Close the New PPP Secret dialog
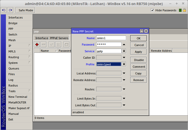 146,31
